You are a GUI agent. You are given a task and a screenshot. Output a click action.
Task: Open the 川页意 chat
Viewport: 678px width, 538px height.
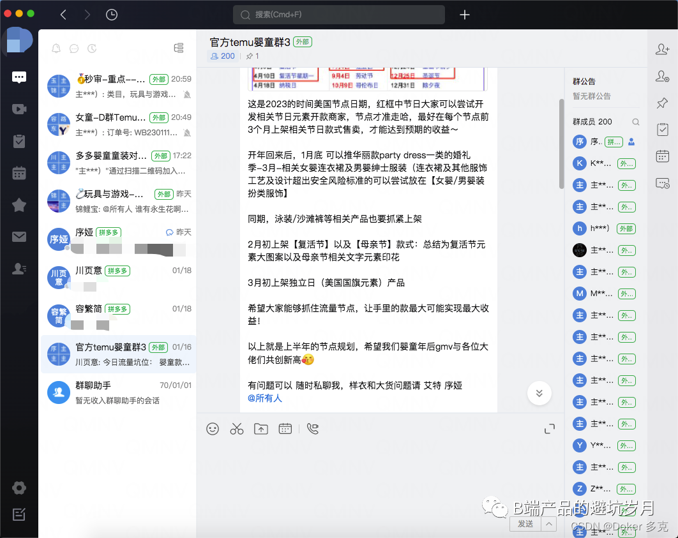click(x=117, y=278)
